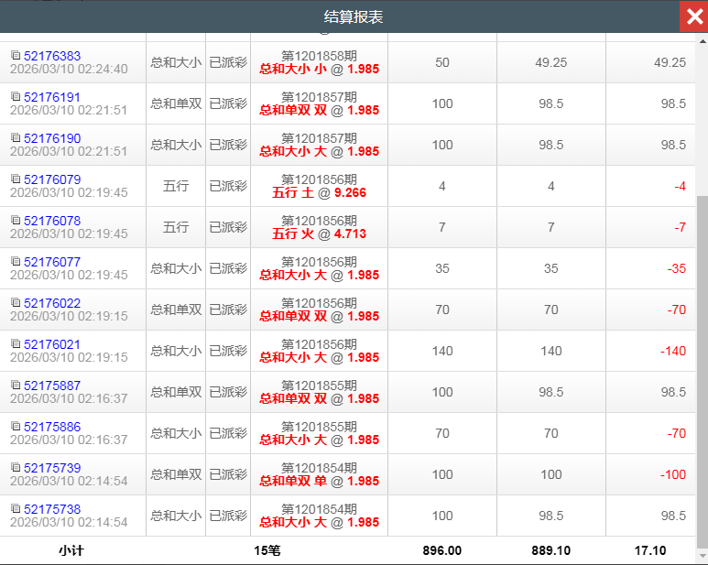Select result value -4
The width and height of the screenshot is (708, 565).
[x=680, y=187]
